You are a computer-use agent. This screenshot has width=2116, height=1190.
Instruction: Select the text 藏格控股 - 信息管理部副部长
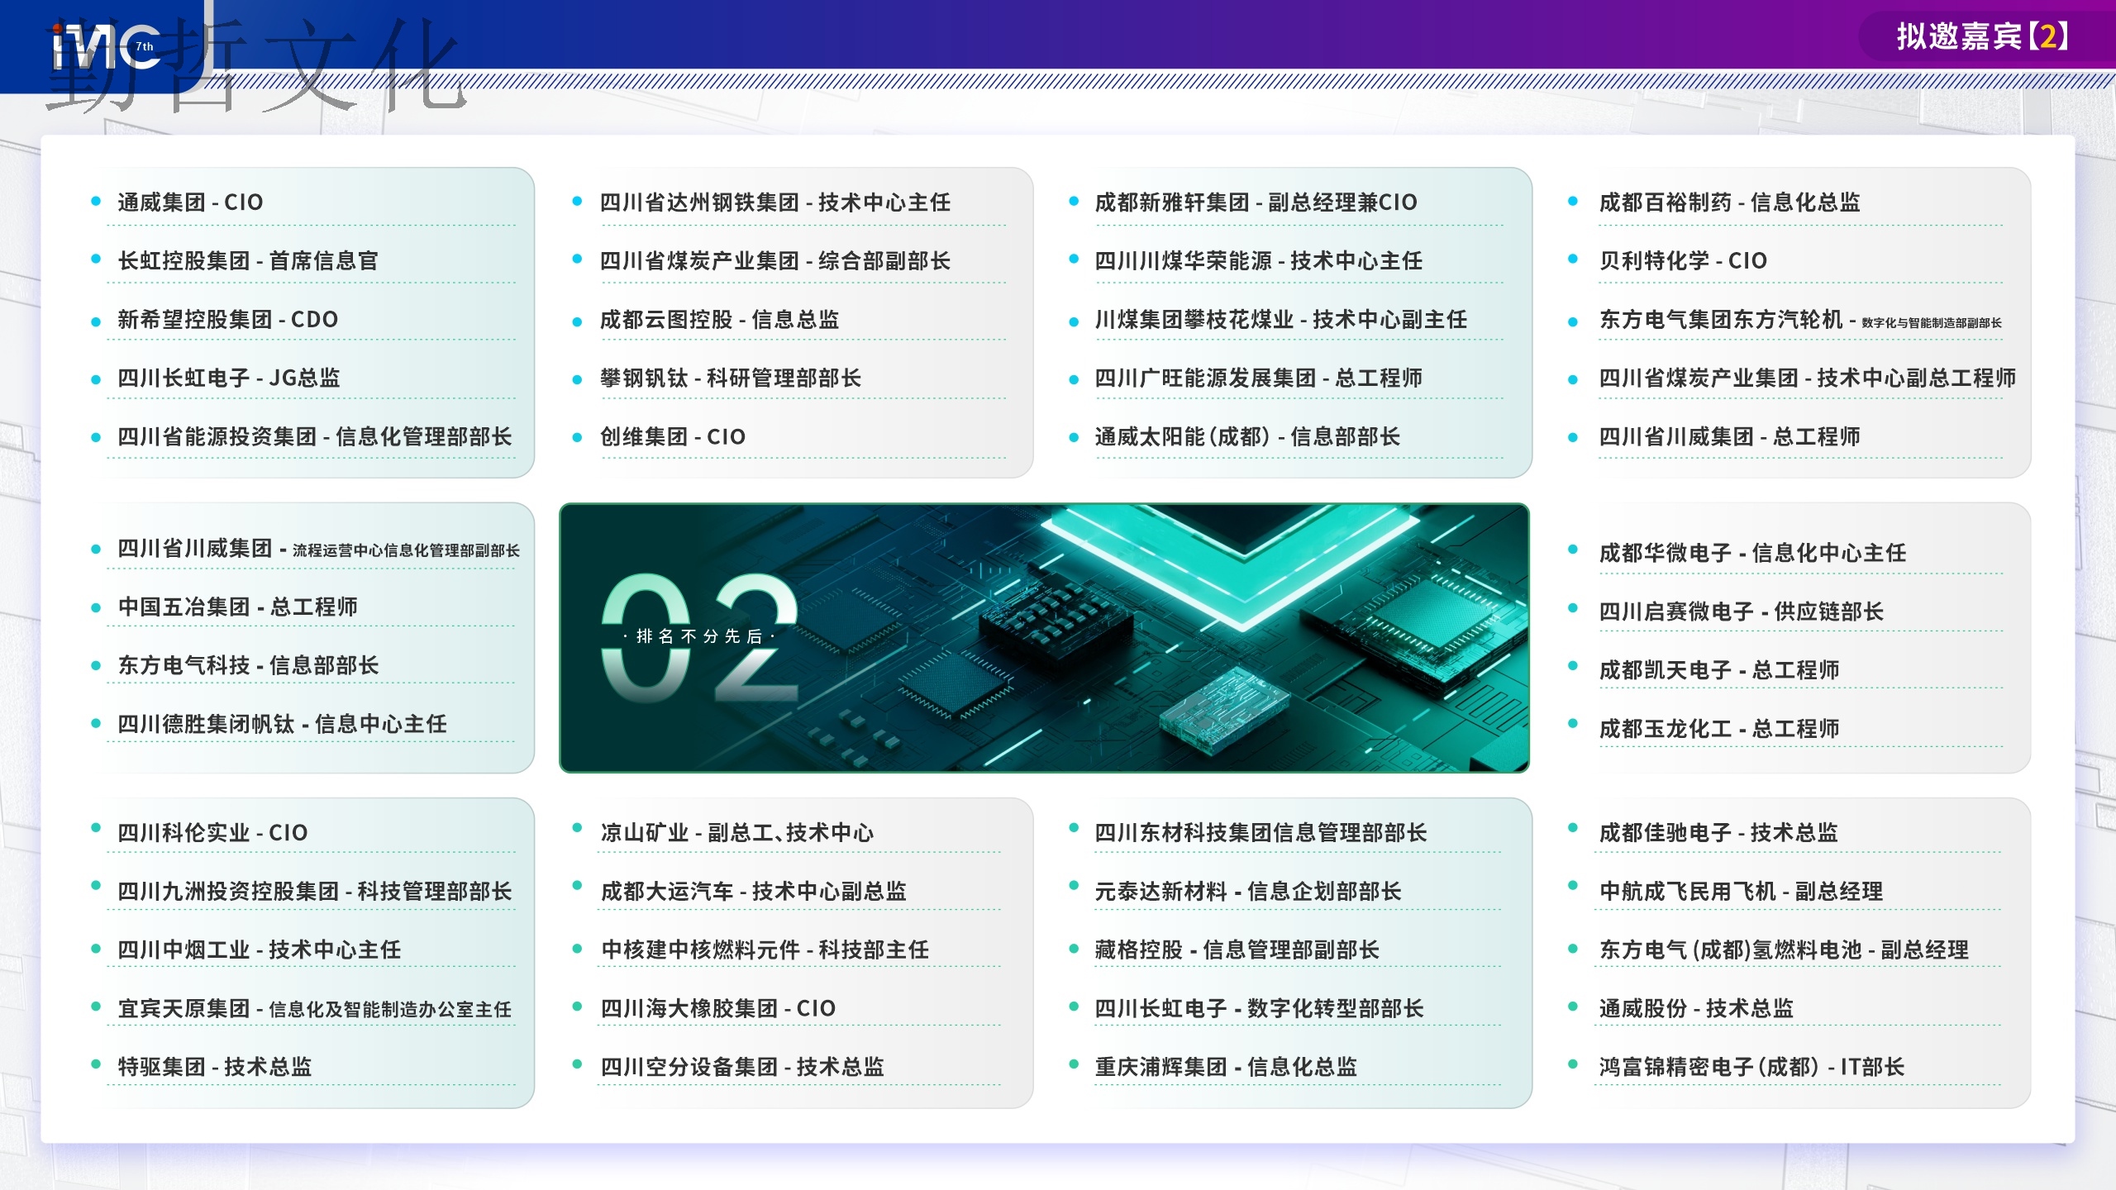[x=1237, y=950]
